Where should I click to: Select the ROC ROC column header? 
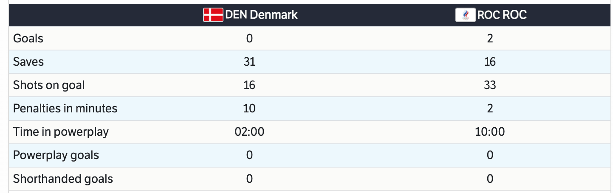(502, 15)
